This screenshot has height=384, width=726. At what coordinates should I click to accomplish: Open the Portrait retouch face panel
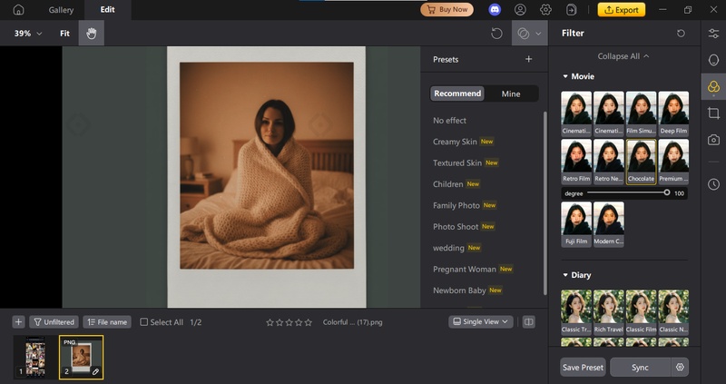tap(714, 60)
